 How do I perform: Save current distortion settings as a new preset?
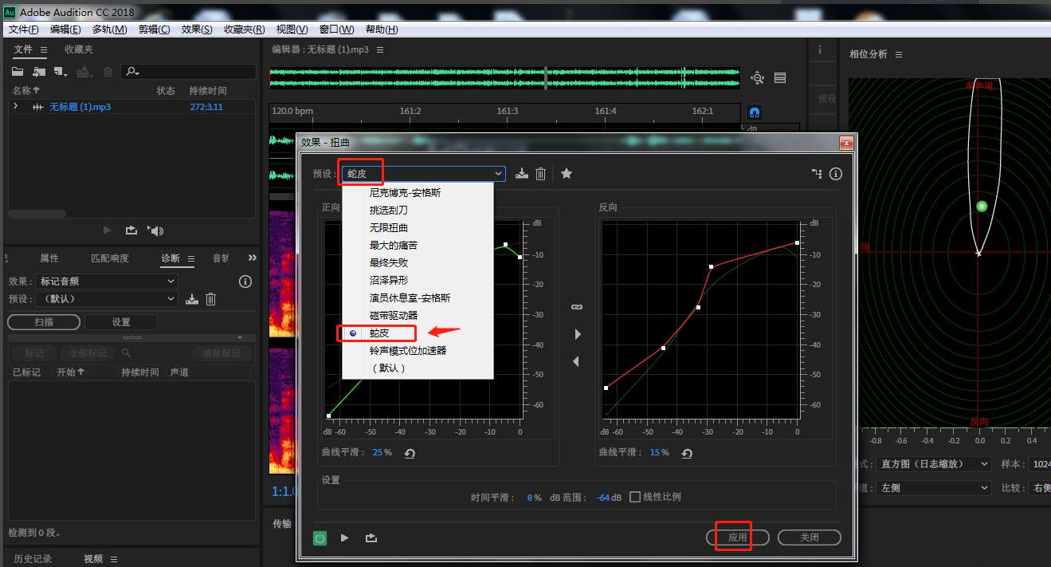point(521,173)
